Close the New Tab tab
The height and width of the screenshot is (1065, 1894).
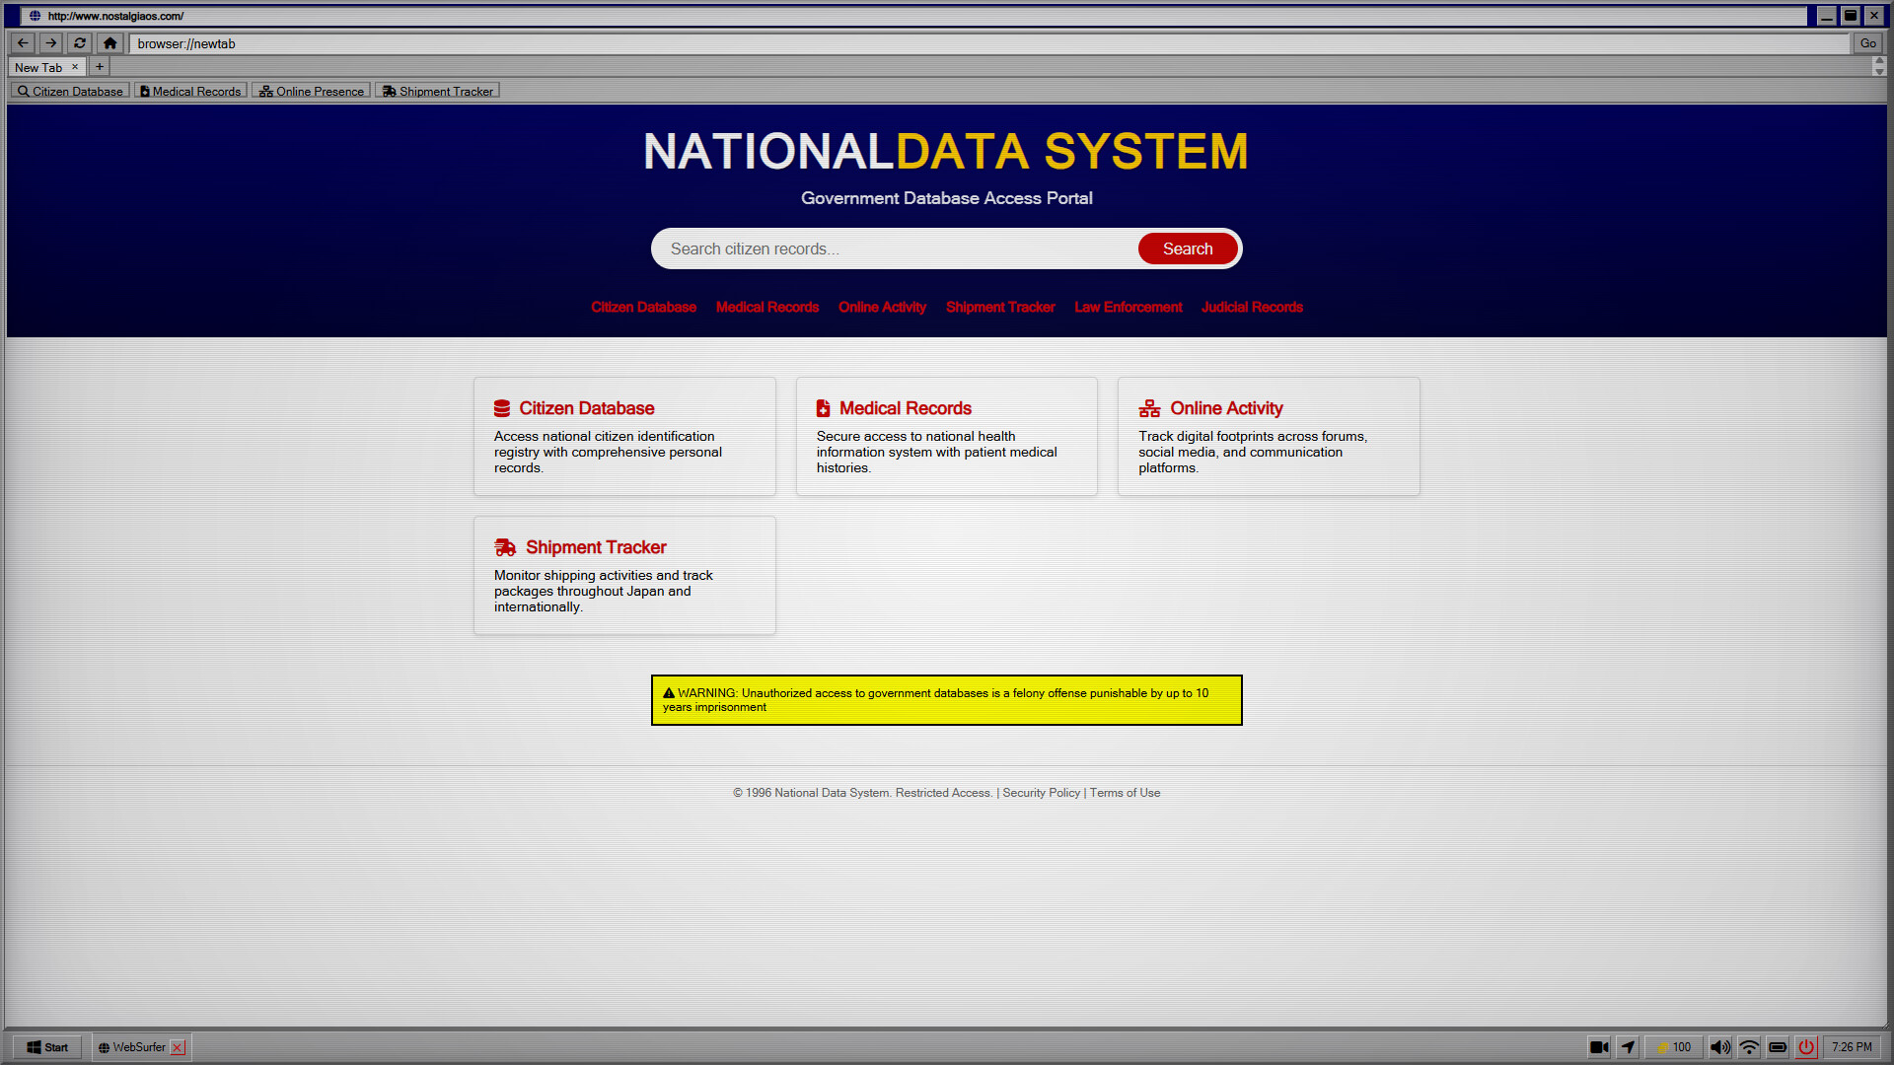point(75,67)
